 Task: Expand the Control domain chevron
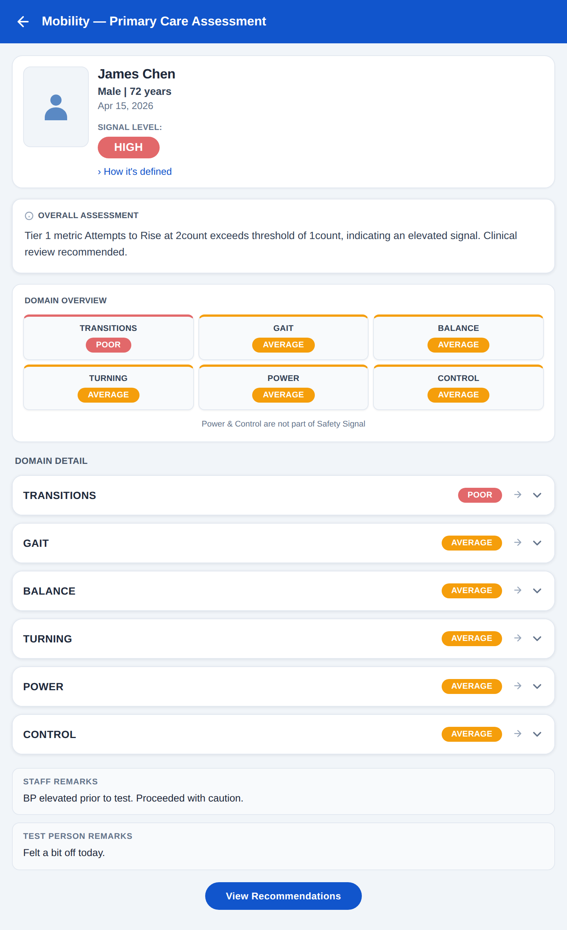(x=537, y=734)
